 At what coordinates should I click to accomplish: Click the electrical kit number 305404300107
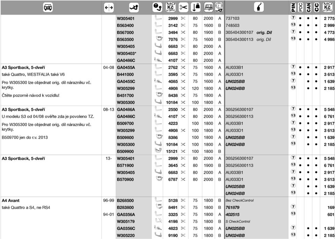pyautogui.click(x=239, y=32)
